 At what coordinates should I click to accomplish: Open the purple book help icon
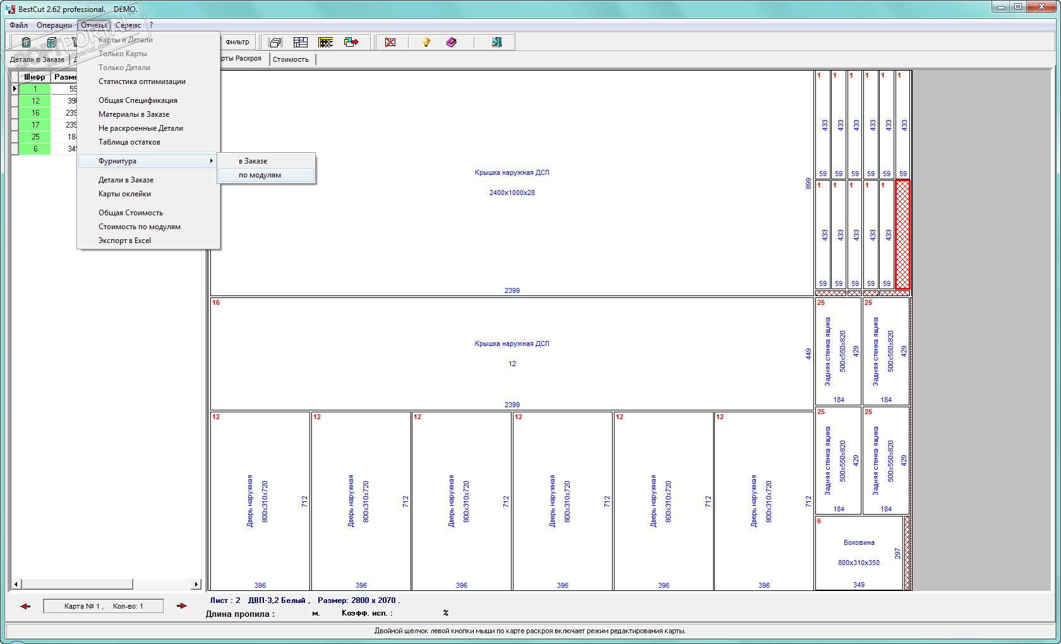pos(452,42)
